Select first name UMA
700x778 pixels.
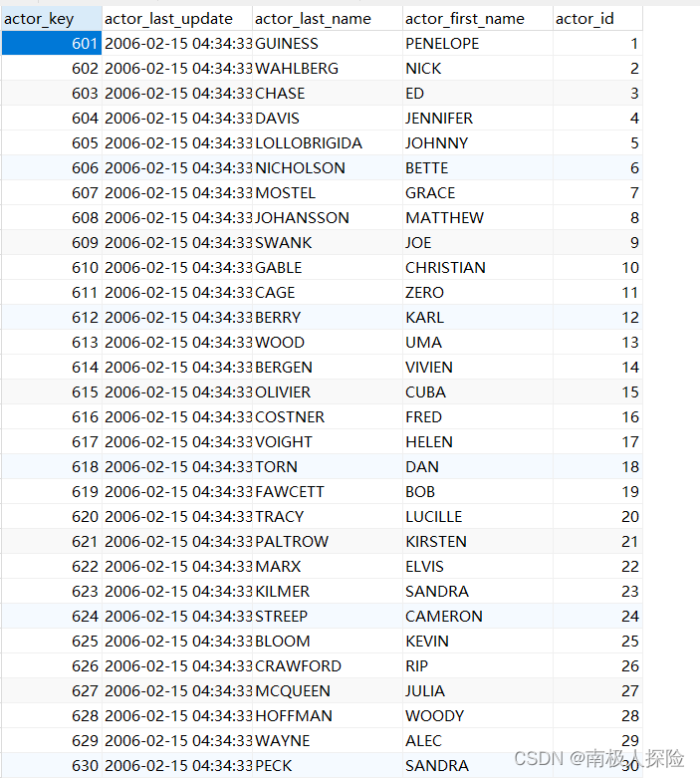423,342
